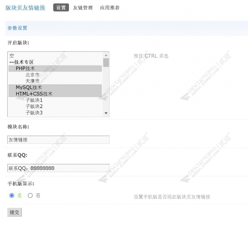The height and width of the screenshot is (236, 248).
Task: Click the 手机版显示 label
Action: pos(21,184)
